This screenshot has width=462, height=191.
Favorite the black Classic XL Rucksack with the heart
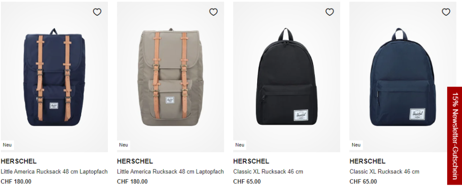(x=329, y=12)
